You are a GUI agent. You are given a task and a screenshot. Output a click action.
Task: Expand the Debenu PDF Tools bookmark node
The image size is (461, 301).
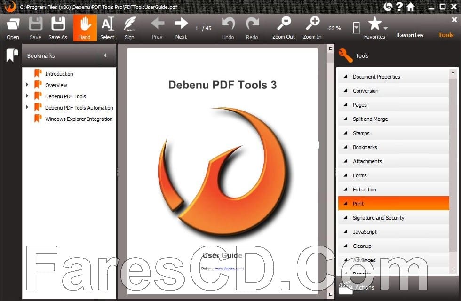[x=27, y=96]
